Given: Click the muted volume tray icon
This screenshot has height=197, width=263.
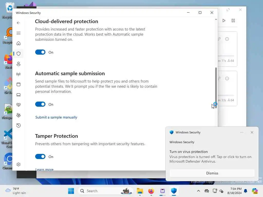Looking at the screenshot, I should tap(221, 191).
